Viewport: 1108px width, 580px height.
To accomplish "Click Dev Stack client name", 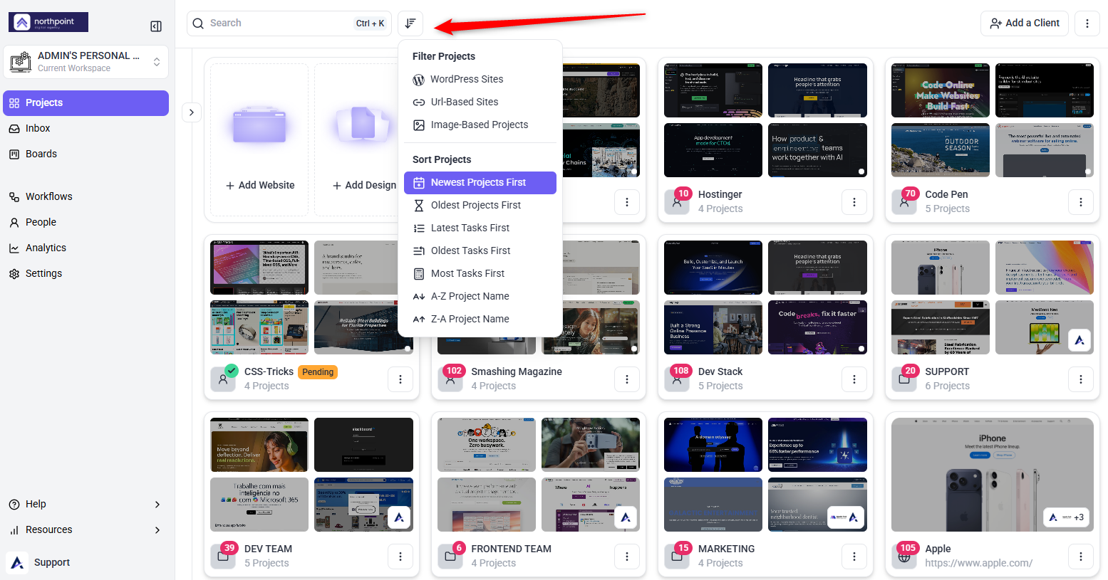I will tap(720, 372).
